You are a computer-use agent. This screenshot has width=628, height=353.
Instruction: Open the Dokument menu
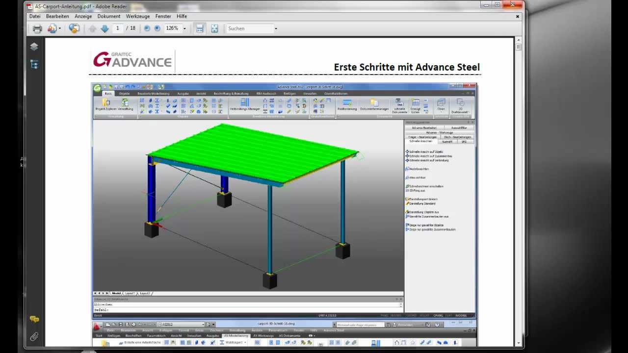109,16
